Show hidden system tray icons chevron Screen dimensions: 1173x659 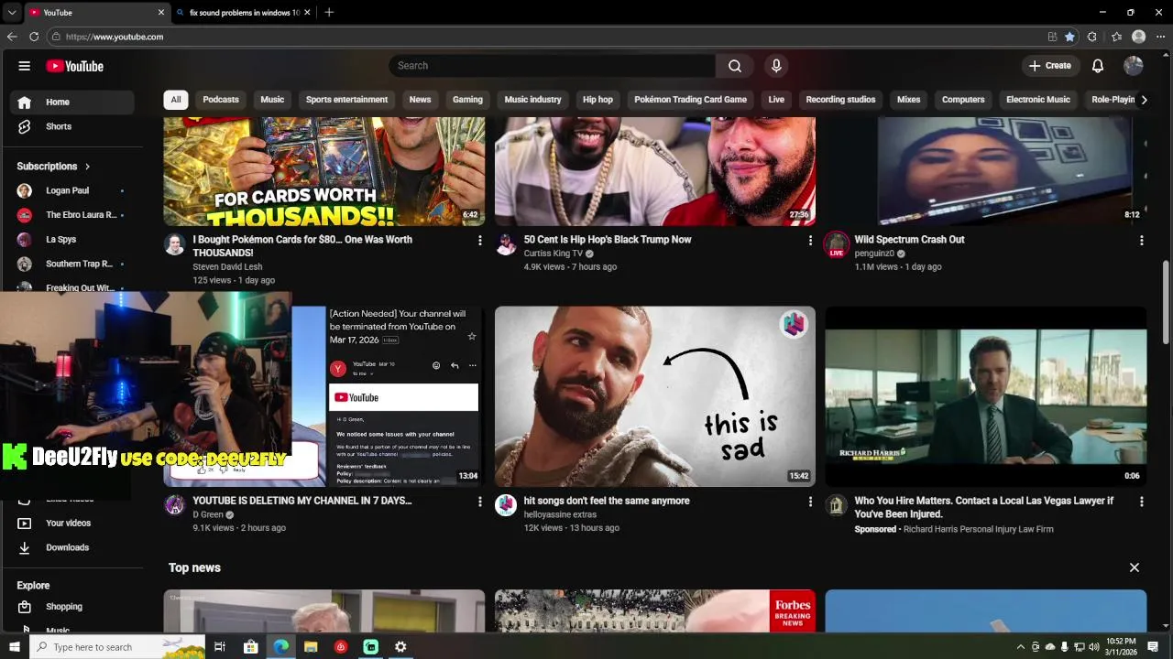(x=1021, y=647)
